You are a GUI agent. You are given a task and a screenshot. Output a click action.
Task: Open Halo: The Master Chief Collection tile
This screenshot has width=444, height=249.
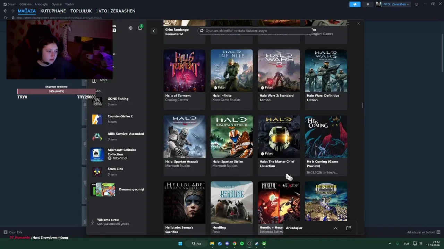tap(279, 146)
